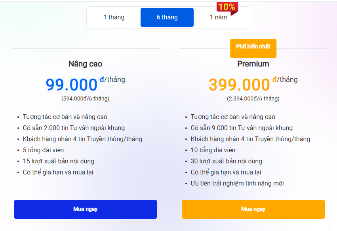Screen dimensions: 337x231
Task: Switch to the "1 tháng" billing tab
Action: pyautogui.click(x=113, y=17)
